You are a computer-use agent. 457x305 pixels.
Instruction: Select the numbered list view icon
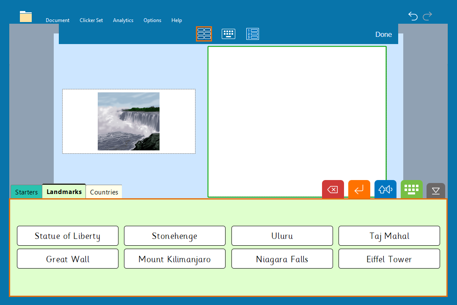coord(253,34)
